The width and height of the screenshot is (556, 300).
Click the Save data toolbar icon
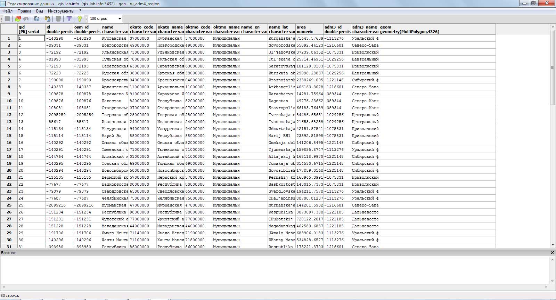click(7, 19)
